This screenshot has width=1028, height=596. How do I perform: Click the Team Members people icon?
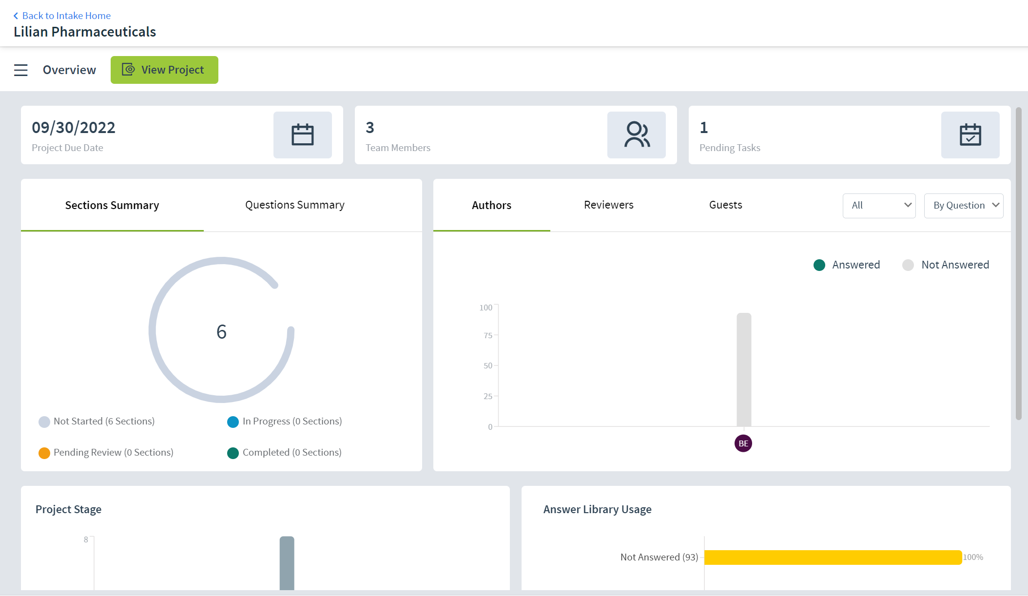pos(636,135)
